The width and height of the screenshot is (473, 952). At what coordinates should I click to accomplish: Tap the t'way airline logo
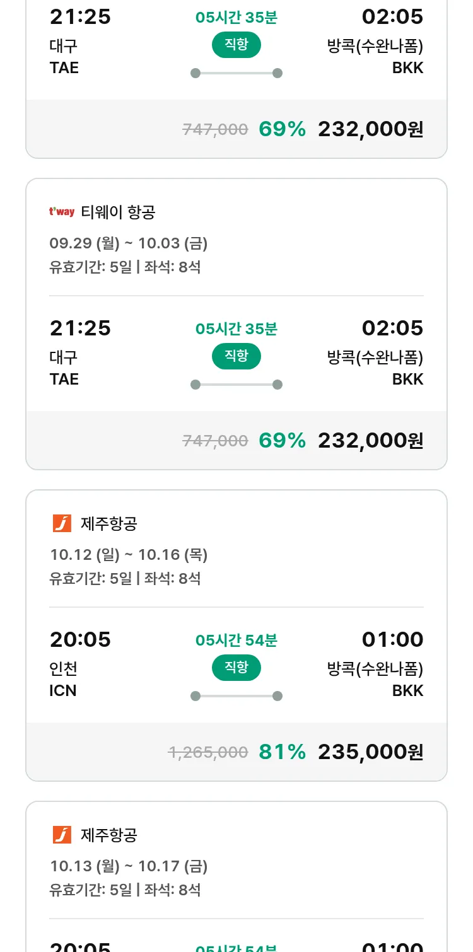(x=62, y=212)
